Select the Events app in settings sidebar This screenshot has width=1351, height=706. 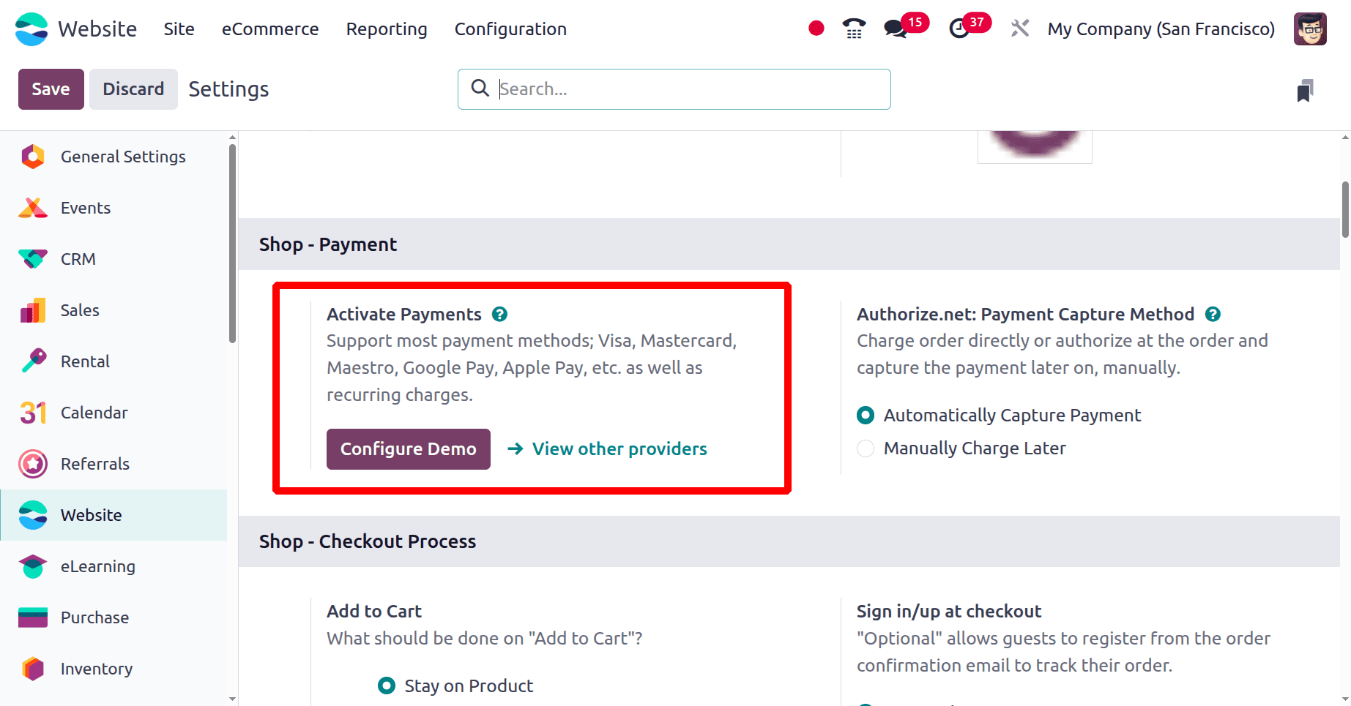point(33,207)
